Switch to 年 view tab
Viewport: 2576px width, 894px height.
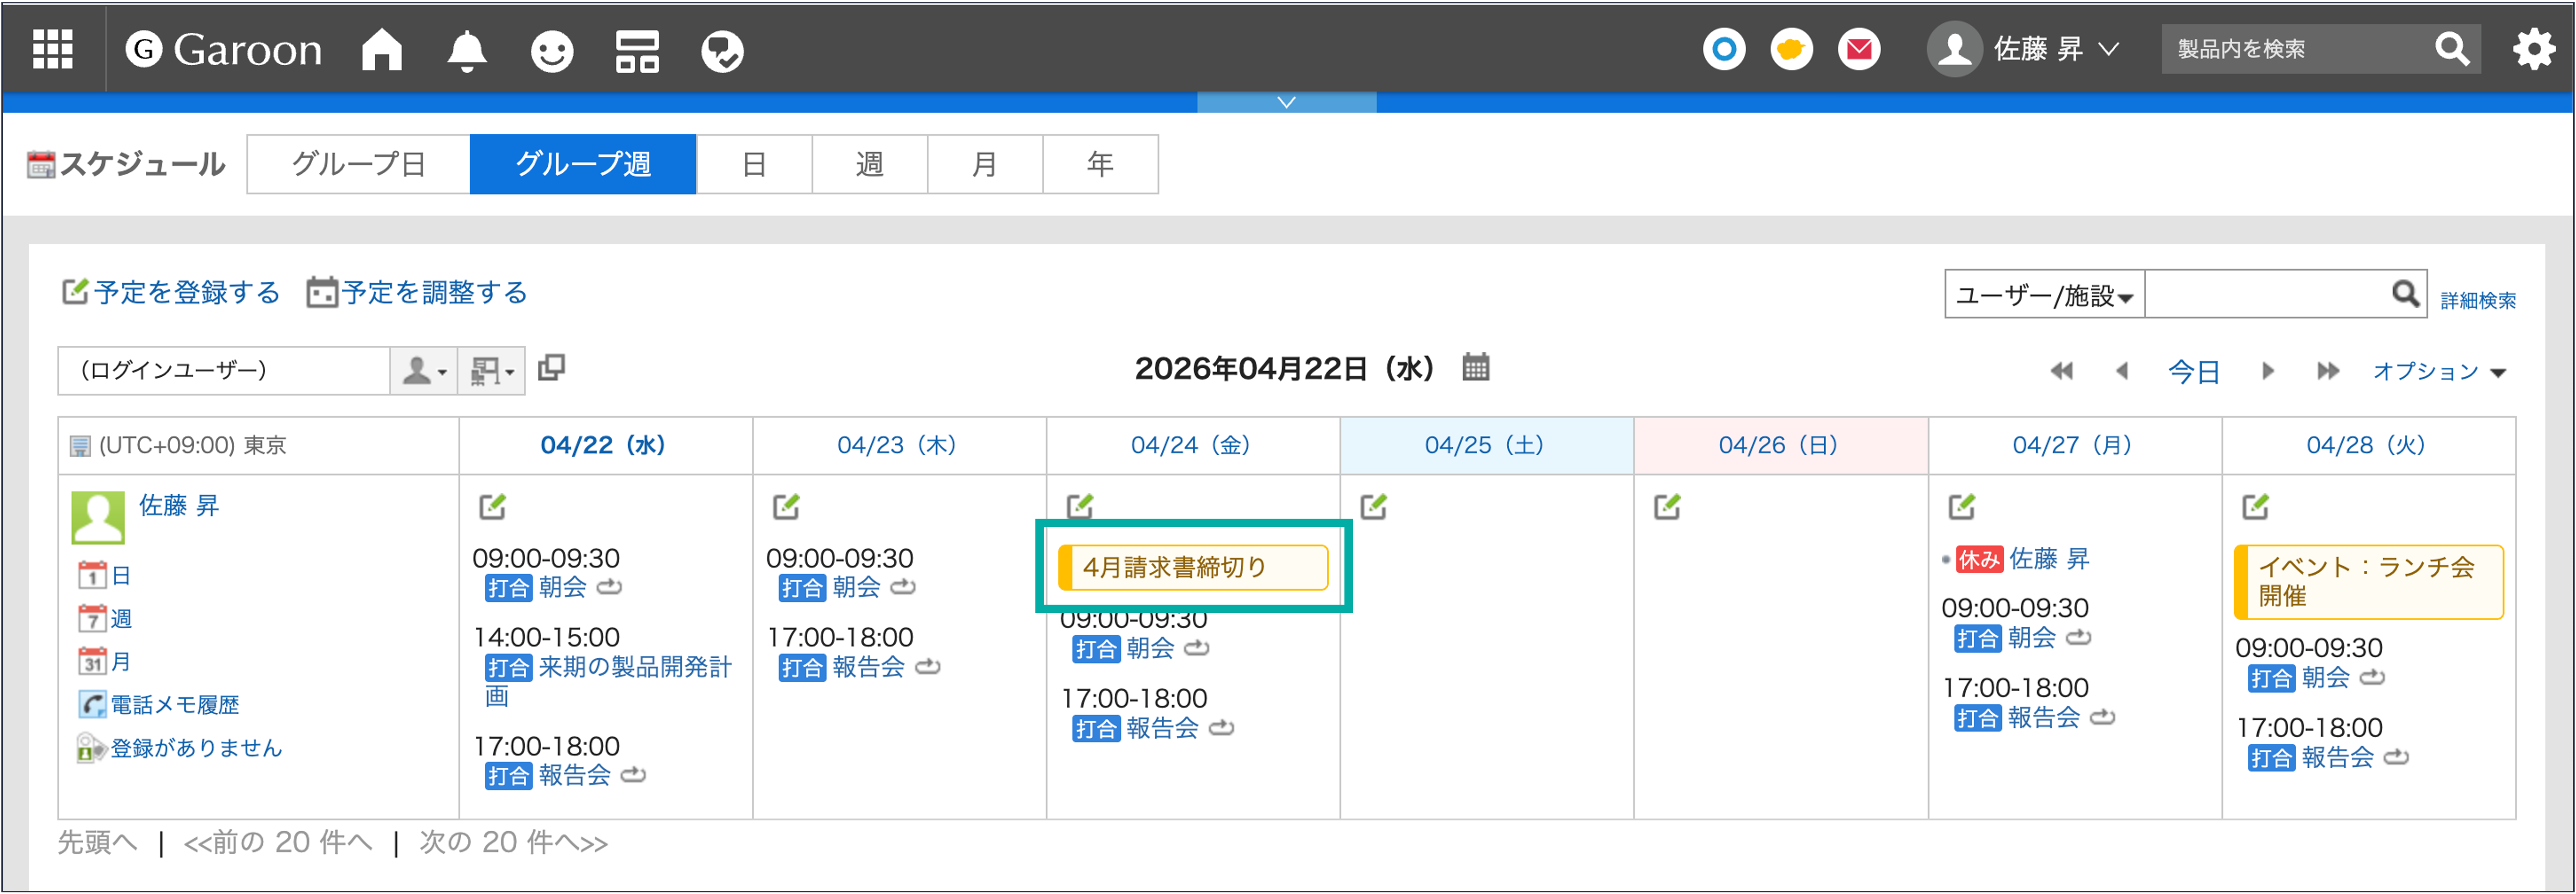1100,164
